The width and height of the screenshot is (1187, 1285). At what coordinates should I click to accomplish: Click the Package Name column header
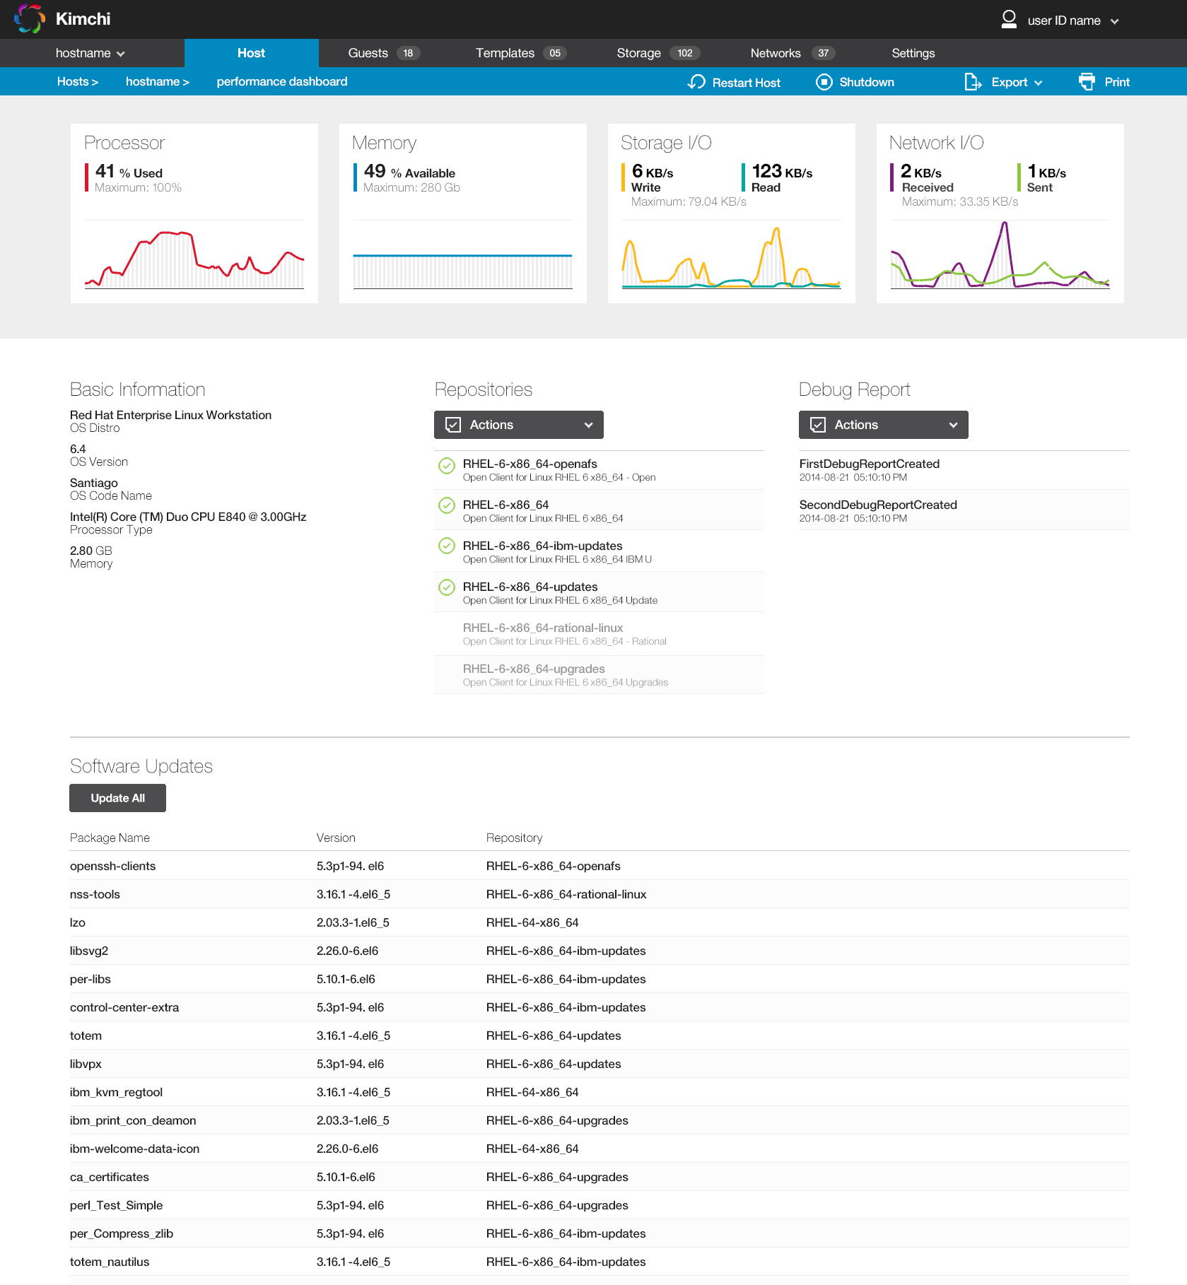coord(110,838)
